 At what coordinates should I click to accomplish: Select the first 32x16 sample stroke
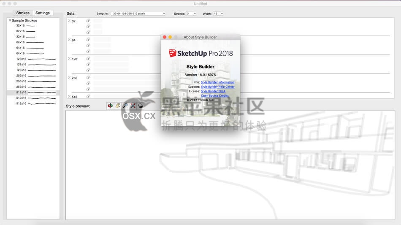click(x=33, y=26)
